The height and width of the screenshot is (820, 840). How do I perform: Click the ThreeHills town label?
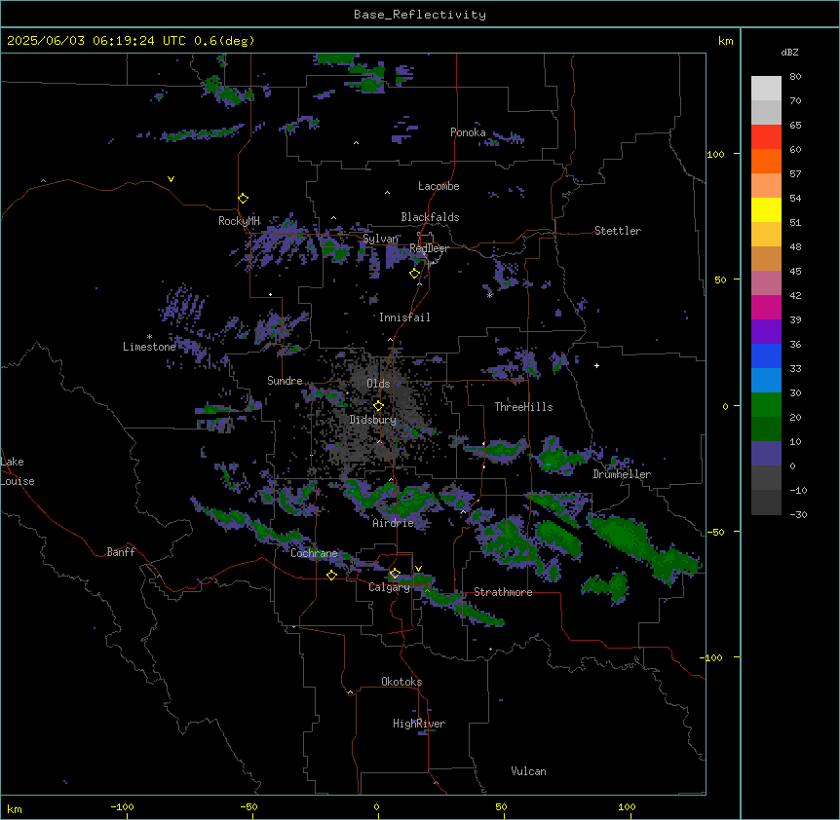(x=523, y=407)
